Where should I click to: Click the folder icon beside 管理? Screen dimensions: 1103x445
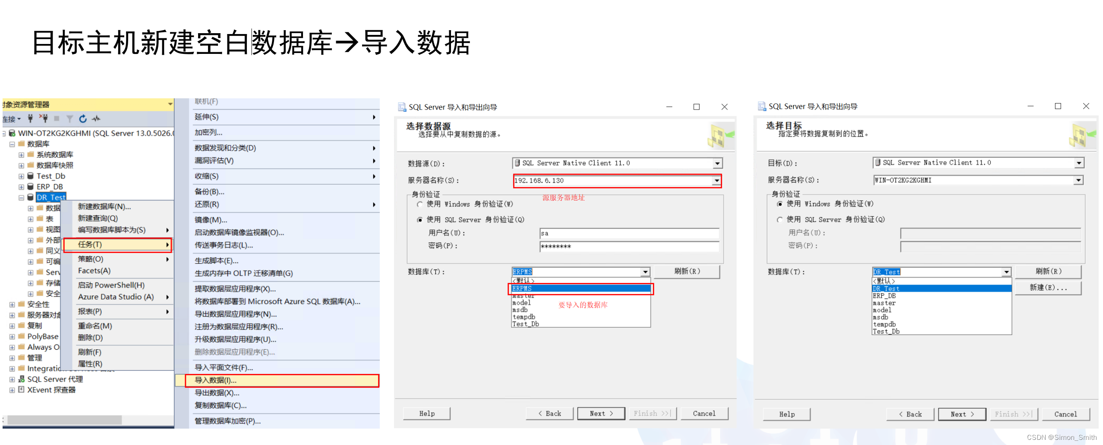22,357
